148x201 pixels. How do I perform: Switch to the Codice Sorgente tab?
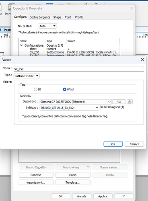click(x=40, y=17)
